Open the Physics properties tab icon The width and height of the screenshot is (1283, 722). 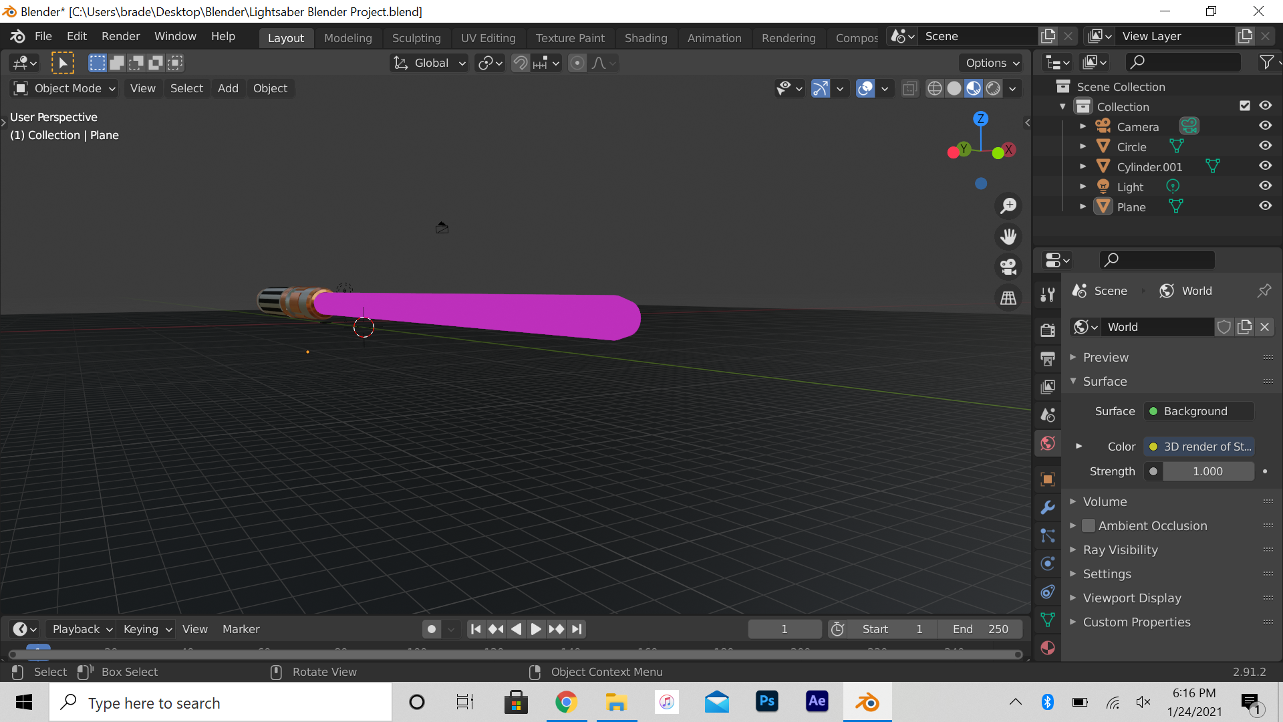(1048, 564)
